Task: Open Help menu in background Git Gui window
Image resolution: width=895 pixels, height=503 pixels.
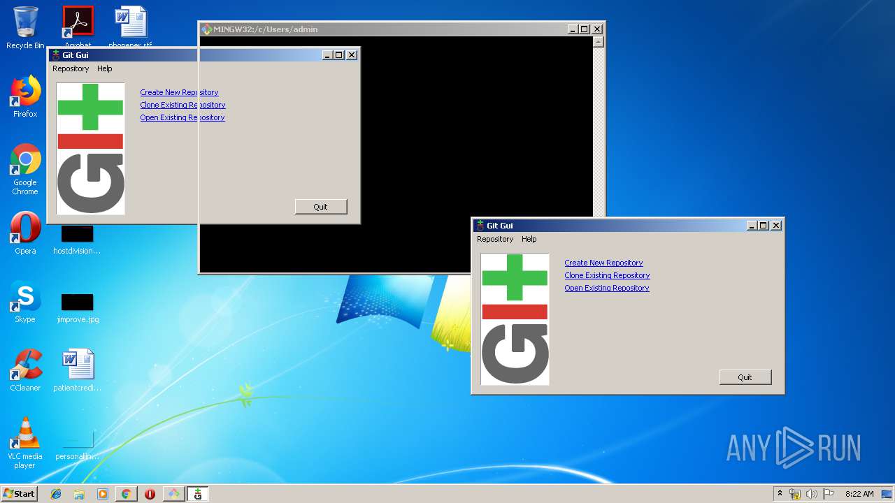Action: point(105,68)
